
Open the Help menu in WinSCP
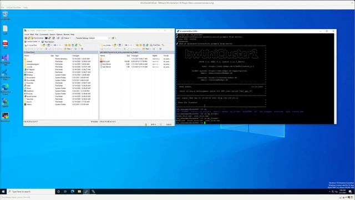pyautogui.click(x=72, y=34)
